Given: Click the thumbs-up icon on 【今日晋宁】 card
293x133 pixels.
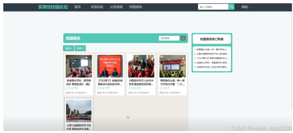Looking at the screenshot, I should coord(98,88).
